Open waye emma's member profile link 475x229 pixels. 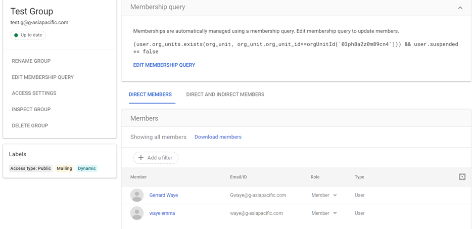click(x=162, y=213)
